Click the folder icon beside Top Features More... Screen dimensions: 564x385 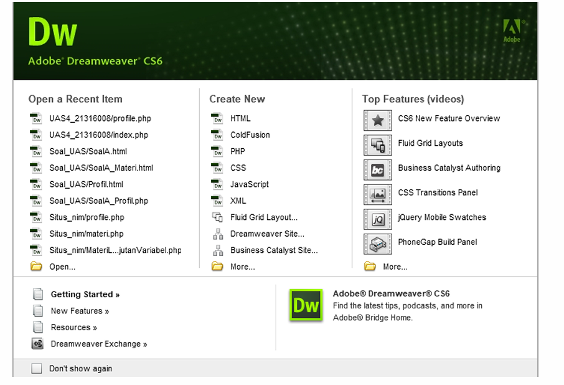tap(370, 267)
